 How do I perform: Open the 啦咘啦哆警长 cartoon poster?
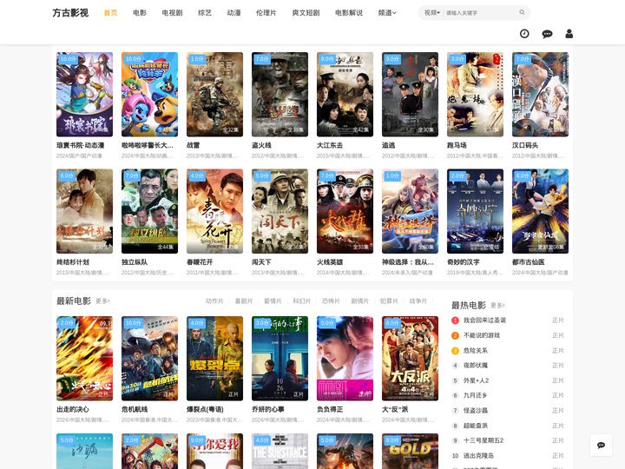coord(149,95)
